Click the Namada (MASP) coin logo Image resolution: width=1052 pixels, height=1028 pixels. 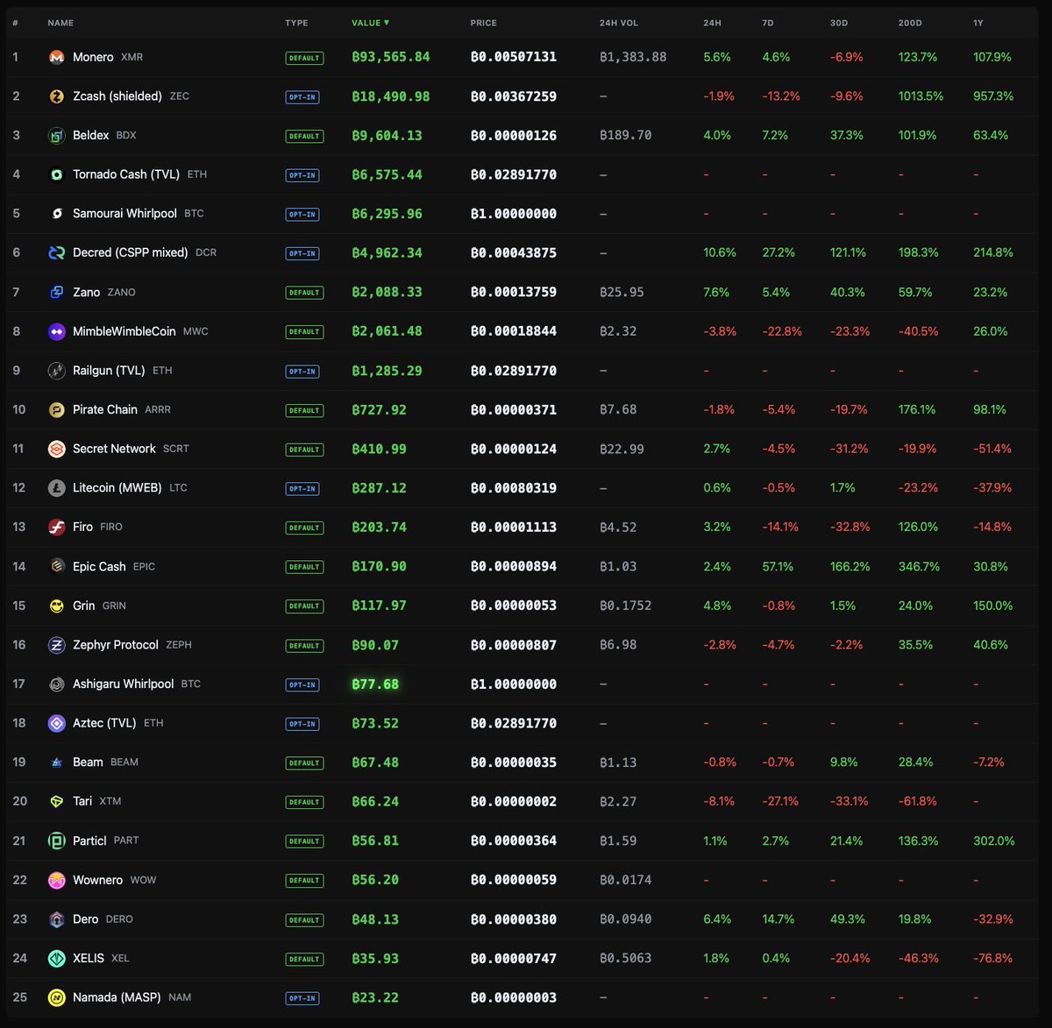[x=56, y=997]
